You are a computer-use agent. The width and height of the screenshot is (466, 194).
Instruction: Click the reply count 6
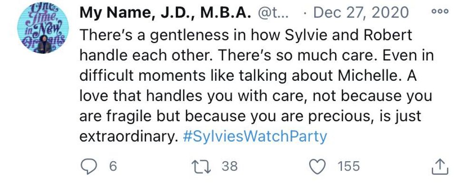113,167
